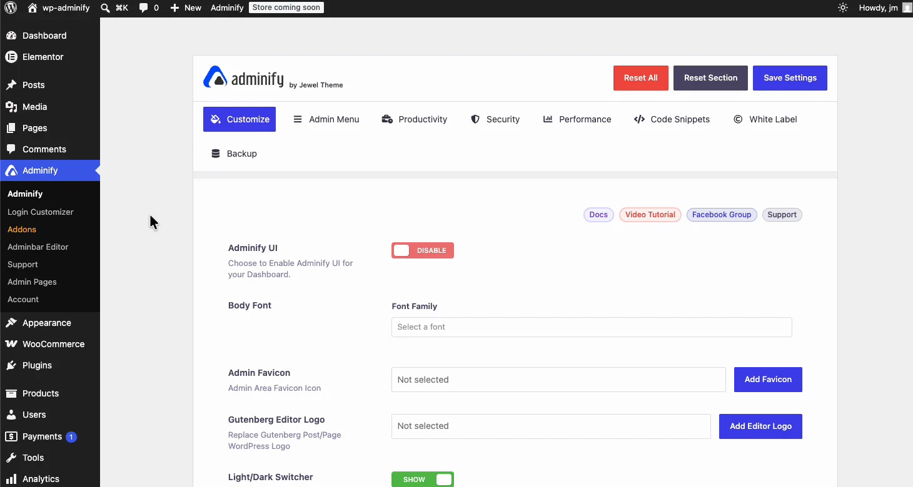Image resolution: width=913 pixels, height=487 pixels.
Task: Click the Appearance paintbrush icon
Action: click(11, 323)
